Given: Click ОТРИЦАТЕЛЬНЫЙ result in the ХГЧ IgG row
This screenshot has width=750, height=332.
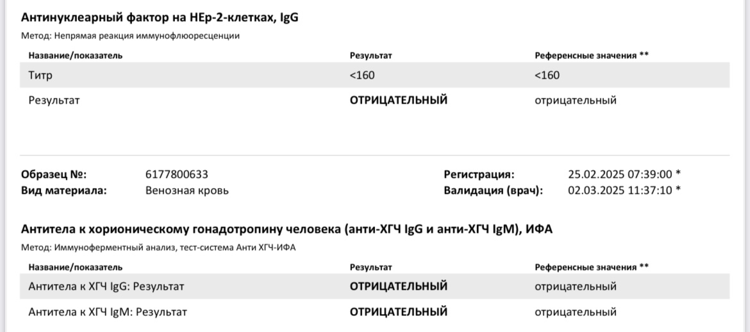Looking at the screenshot, I should [398, 287].
